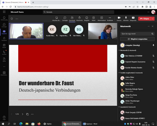Click Meghívó megosztása button
Image resolution: width=157 pixels, height=126 pixels.
[x=137, y=39]
